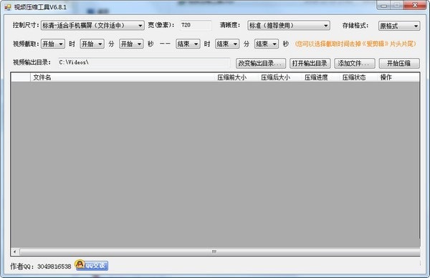Click the 宽(像素) width field
This screenshot has width=430, height=278.
click(x=196, y=25)
